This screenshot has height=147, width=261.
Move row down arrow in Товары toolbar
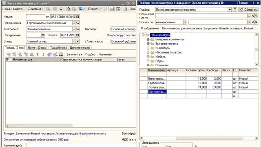[43, 54]
